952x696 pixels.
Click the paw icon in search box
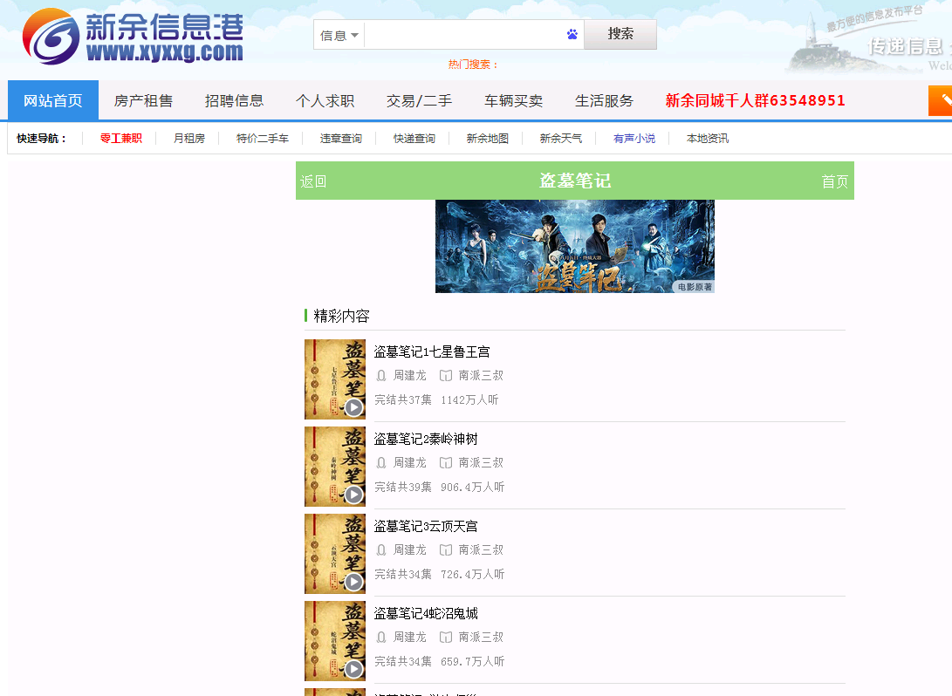click(x=572, y=35)
